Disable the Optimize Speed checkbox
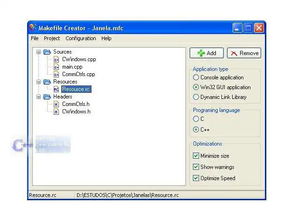This screenshot has height=224, width=299. [x=196, y=178]
